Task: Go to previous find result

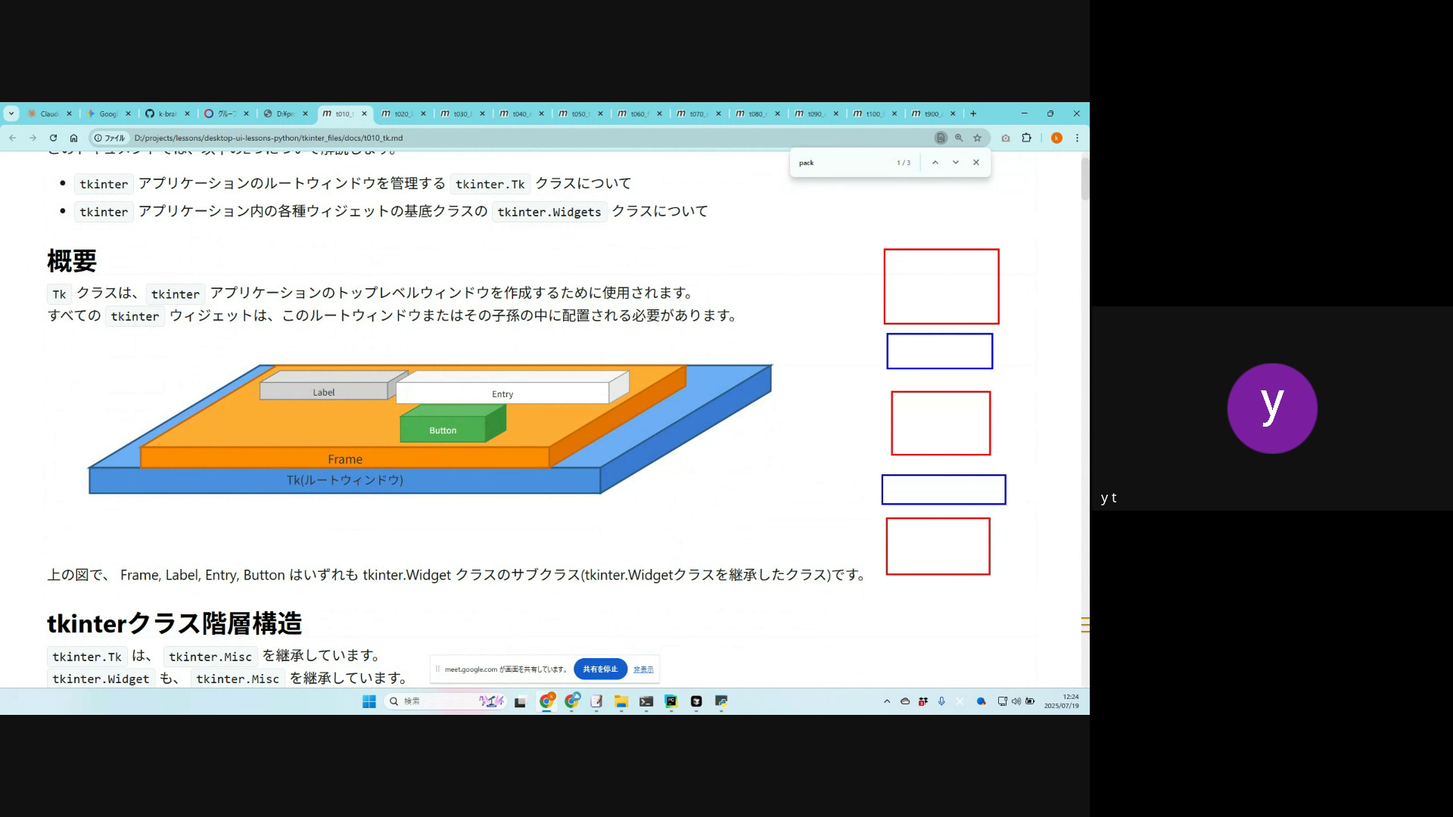Action: 935,163
